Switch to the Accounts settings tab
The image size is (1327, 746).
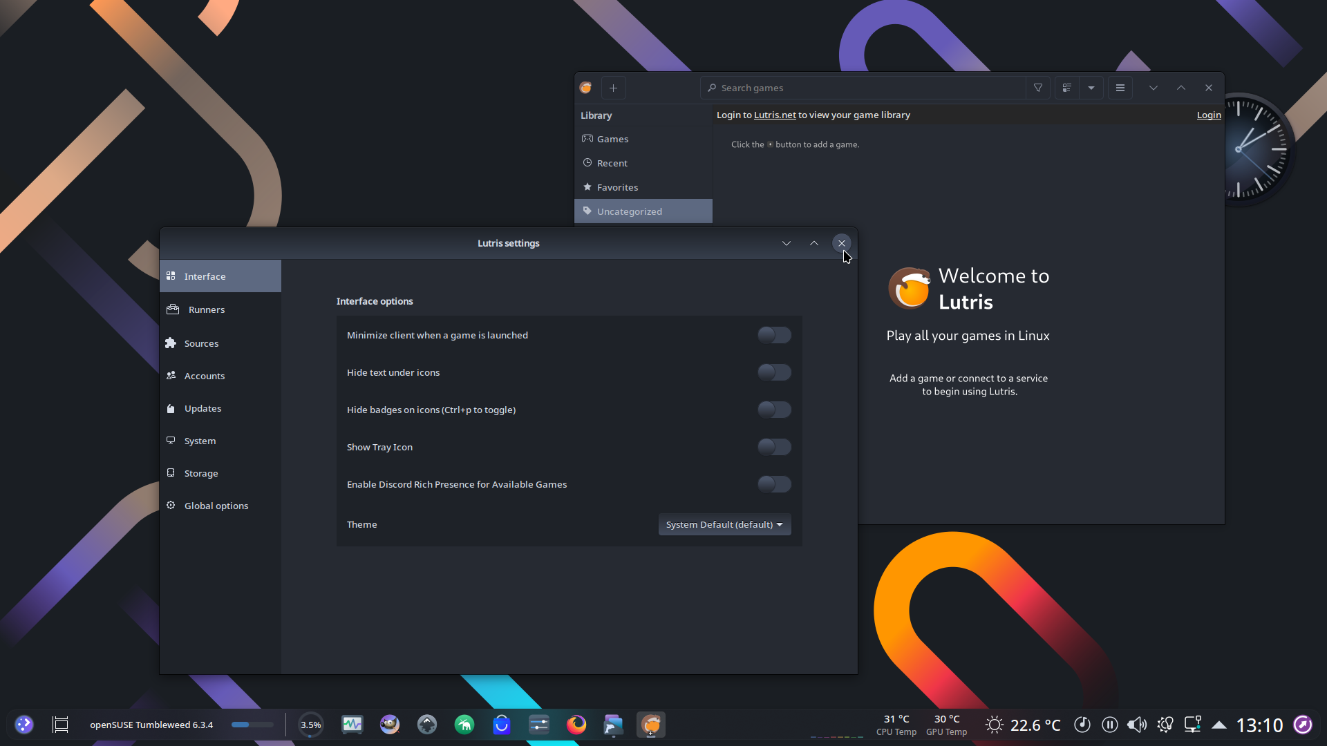click(220, 376)
